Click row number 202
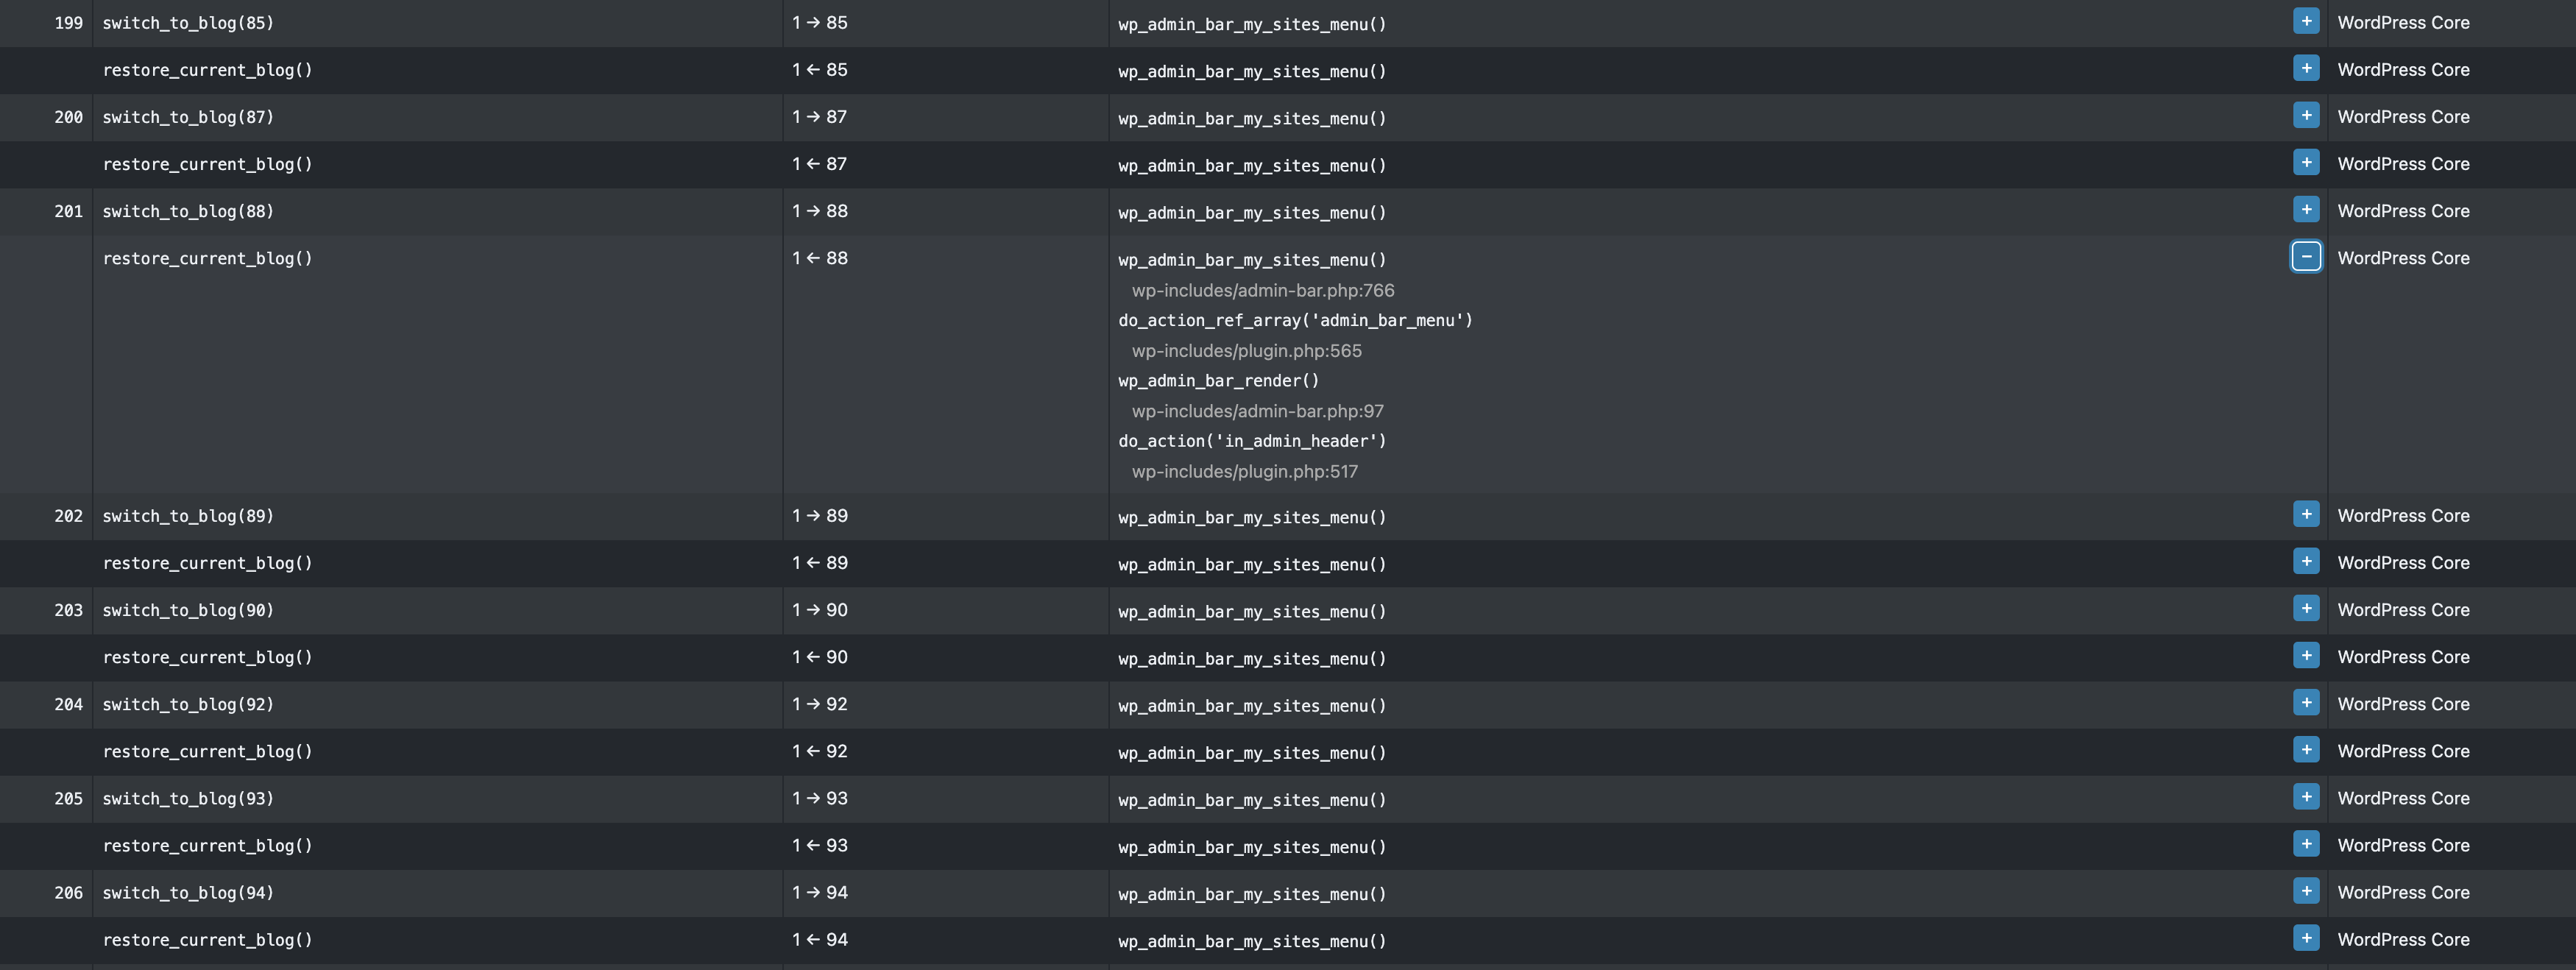The image size is (2576, 970). point(69,516)
